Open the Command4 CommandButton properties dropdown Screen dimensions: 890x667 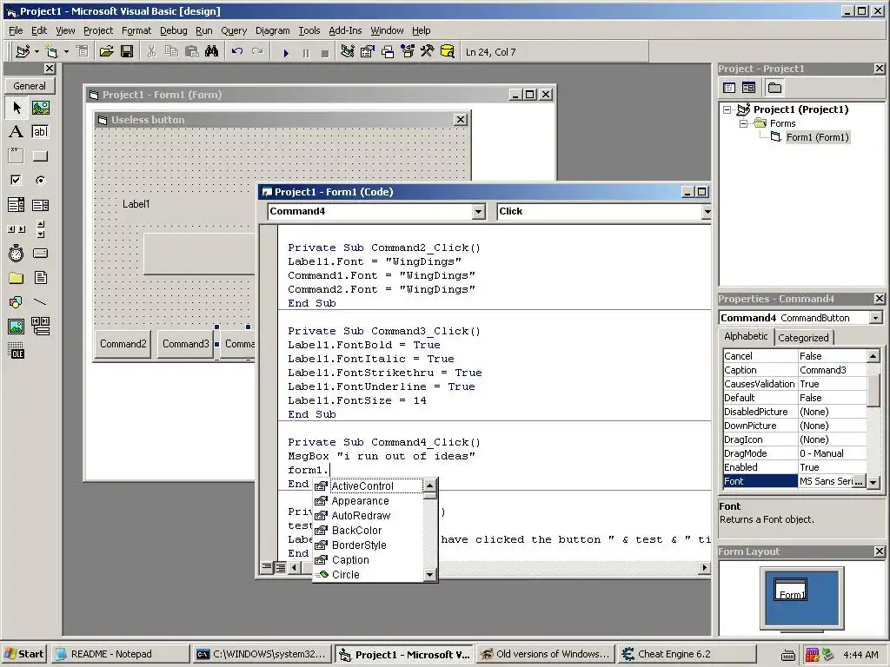coord(875,318)
